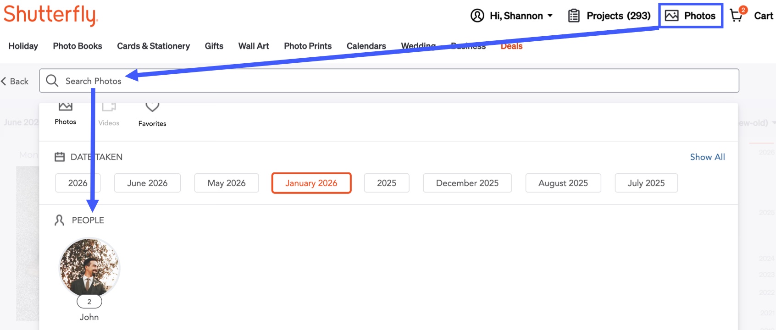The height and width of the screenshot is (330, 776).
Task: Click Show All date filters link
Action: click(x=707, y=157)
